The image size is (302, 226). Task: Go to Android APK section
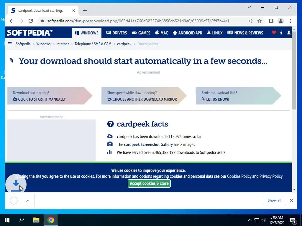(188, 33)
